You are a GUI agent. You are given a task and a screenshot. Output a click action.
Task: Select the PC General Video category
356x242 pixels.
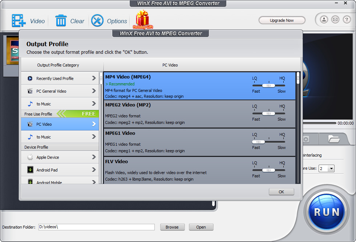tap(60, 91)
